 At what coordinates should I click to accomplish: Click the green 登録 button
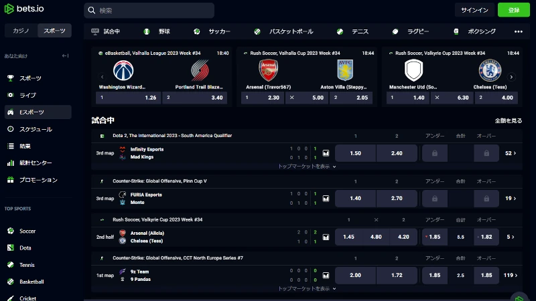[514, 10]
